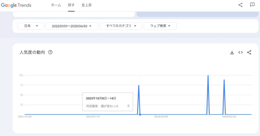Image resolution: width=260 pixels, height=136 pixels.
Task: Expand the 日本 region dropdown
Action: point(31,26)
